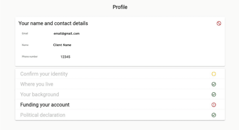
Task: Click the red blocked icon beside contact details
Action: point(219,23)
